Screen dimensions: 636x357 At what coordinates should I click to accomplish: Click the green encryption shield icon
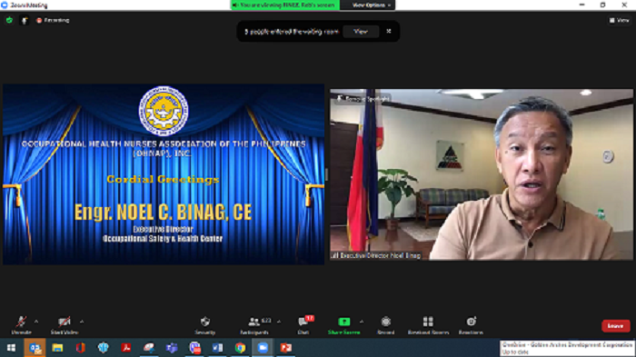9,20
